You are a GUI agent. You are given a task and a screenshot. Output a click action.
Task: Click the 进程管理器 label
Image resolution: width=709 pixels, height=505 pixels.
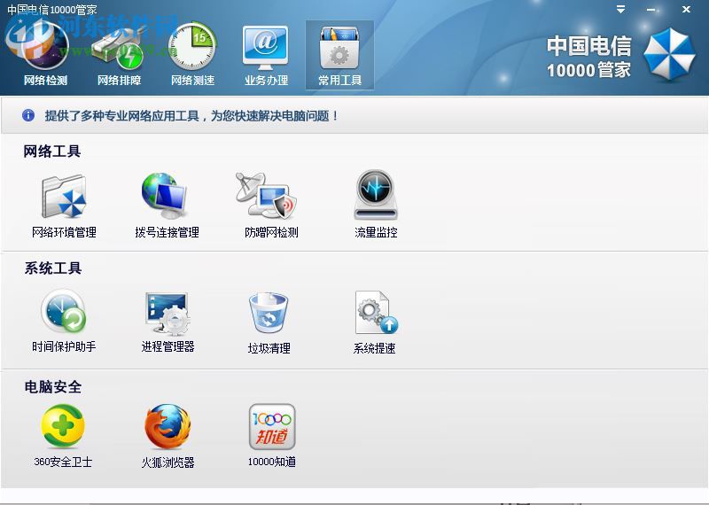(168, 346)
